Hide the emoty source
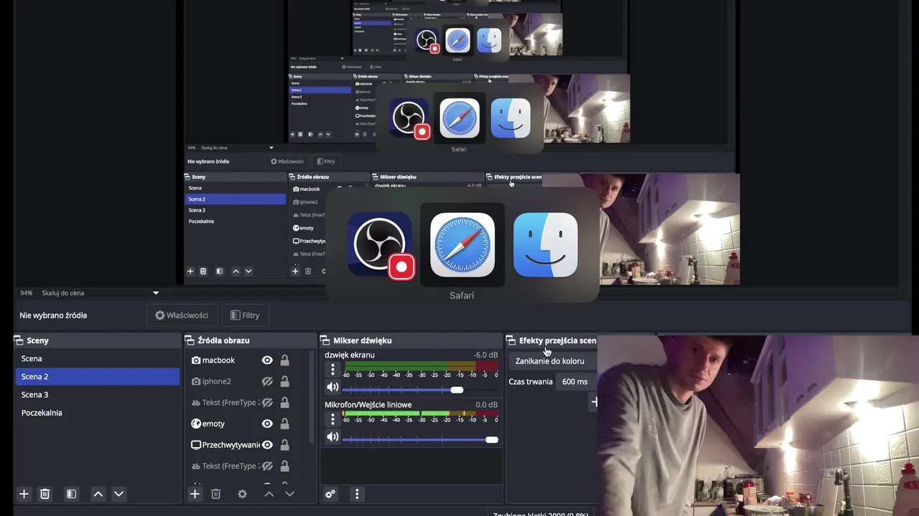The width and height of the screenshot is (919, 516). click(x=267, y=424)
